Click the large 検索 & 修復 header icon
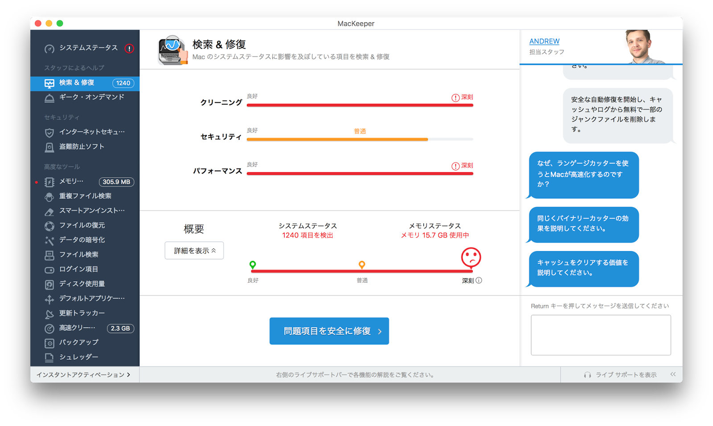The width and height of the screenshot is (713, 426). click(172, 50)
